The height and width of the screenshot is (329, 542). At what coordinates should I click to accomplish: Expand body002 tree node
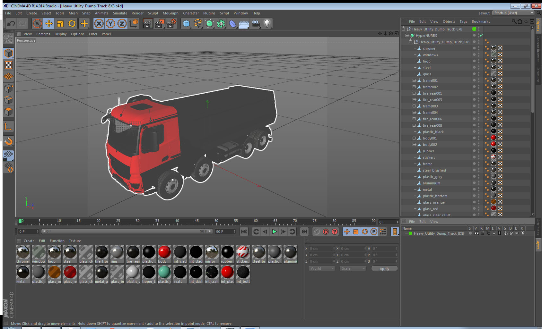(414, 145)
